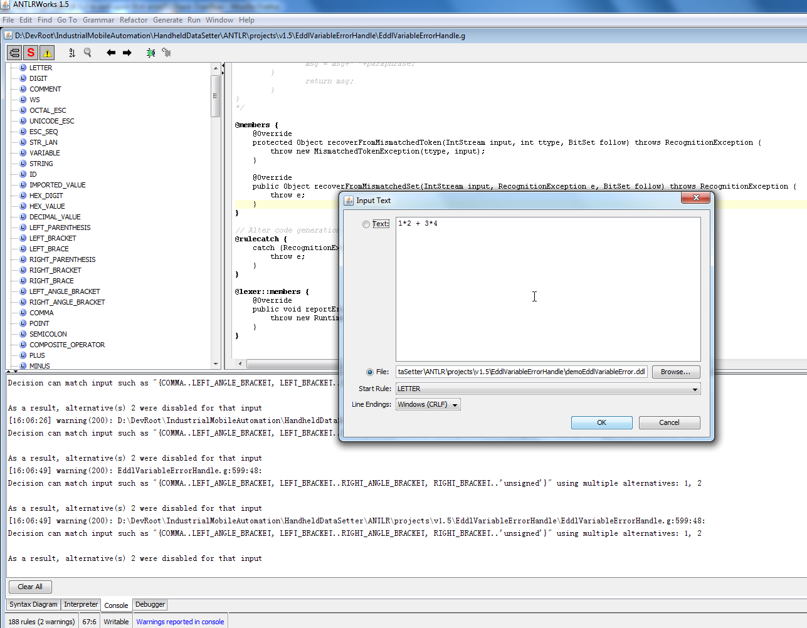
Task: Open the Line Endings dropdown
Action: click(x=428, y=405)
